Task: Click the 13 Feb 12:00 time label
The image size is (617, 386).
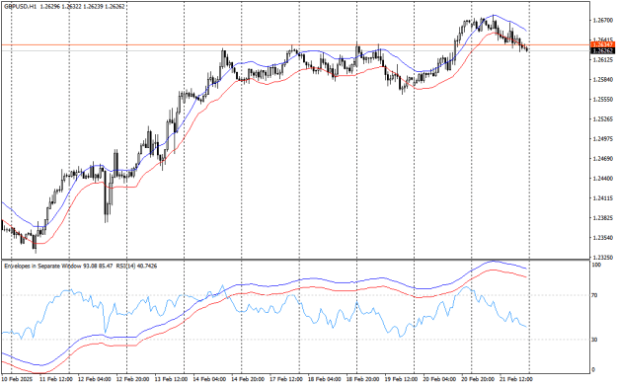Action: [x=171, y=379]
